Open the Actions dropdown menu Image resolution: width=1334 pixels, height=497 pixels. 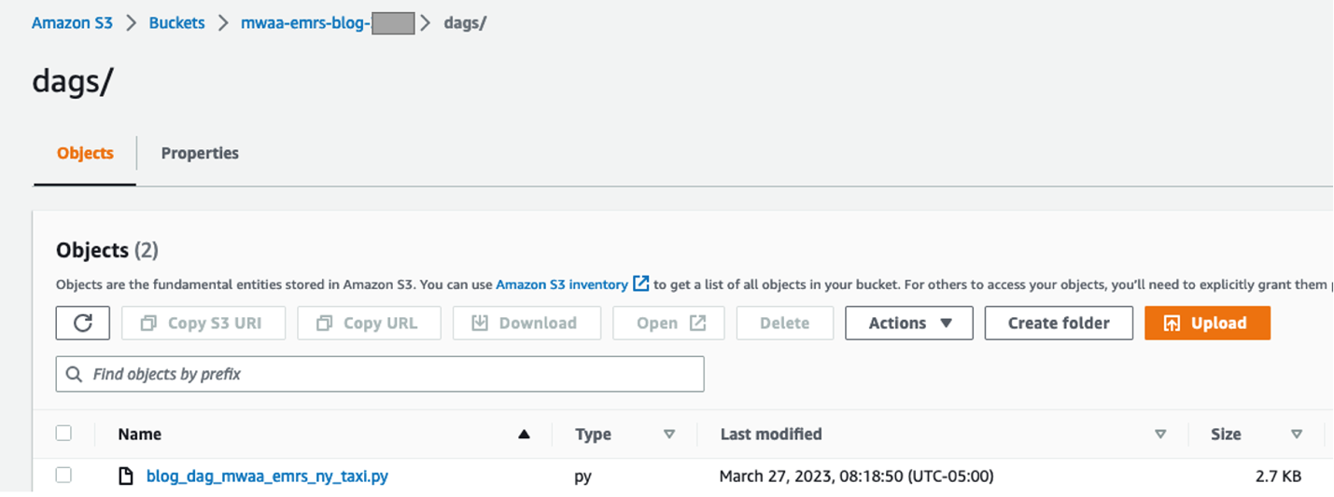click(x=908, y=323)
